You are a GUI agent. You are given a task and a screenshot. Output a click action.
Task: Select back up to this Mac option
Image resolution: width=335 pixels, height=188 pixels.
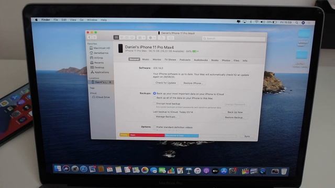coord(154,98)
